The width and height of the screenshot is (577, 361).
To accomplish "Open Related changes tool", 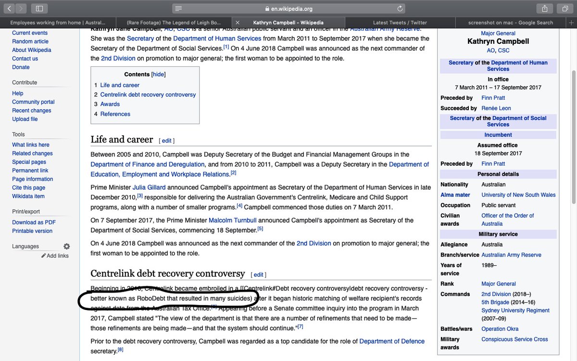I will pos(32,154).
